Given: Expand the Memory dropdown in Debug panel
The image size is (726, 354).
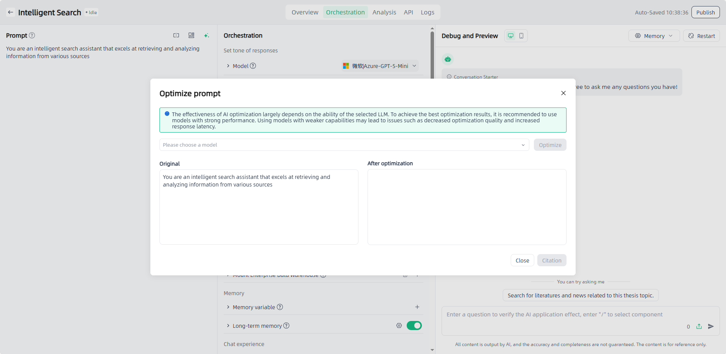Looking at the screenshot, I should (x=654, y=36).
